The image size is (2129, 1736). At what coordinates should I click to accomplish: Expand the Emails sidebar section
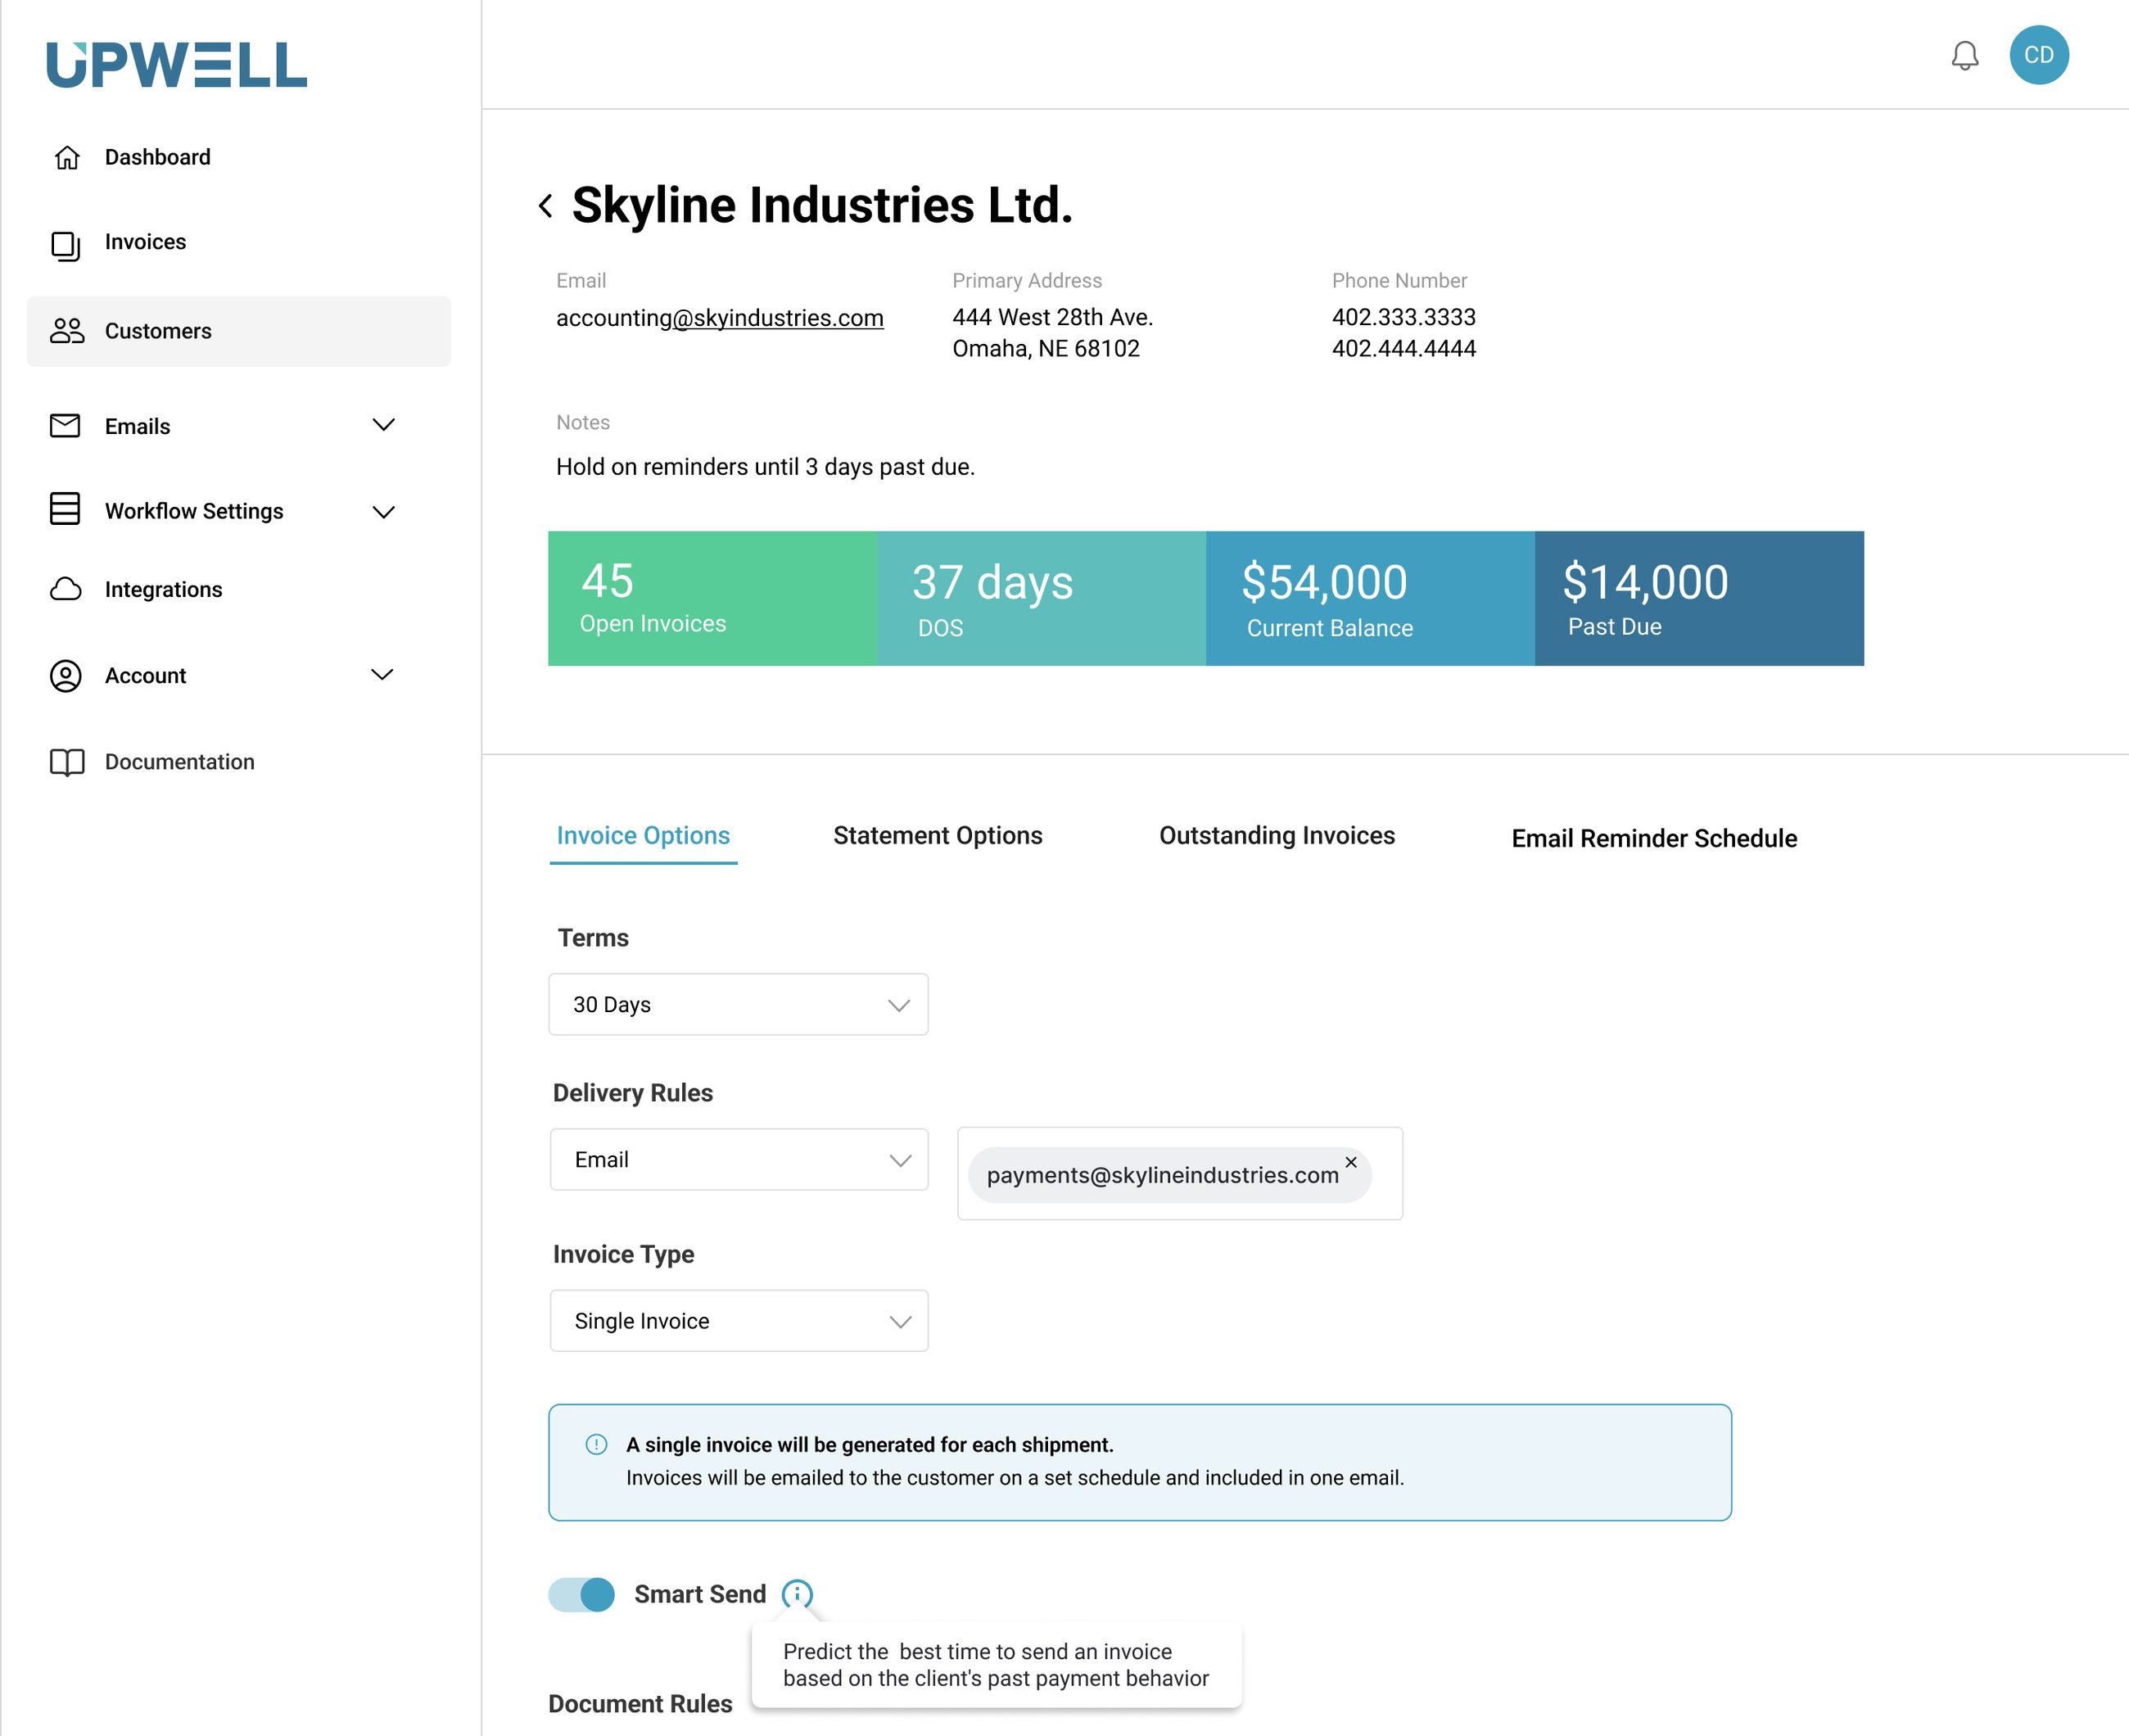383,425
